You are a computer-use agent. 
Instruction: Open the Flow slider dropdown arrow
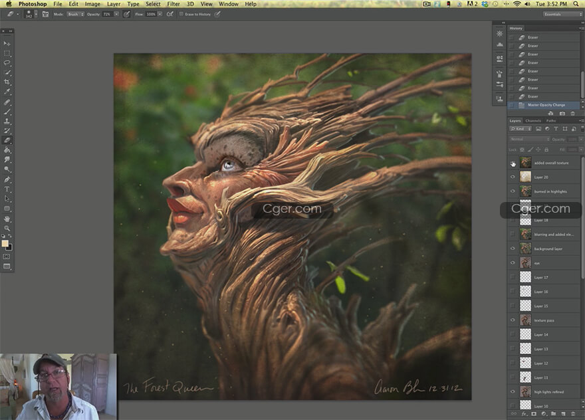(160, 14)
